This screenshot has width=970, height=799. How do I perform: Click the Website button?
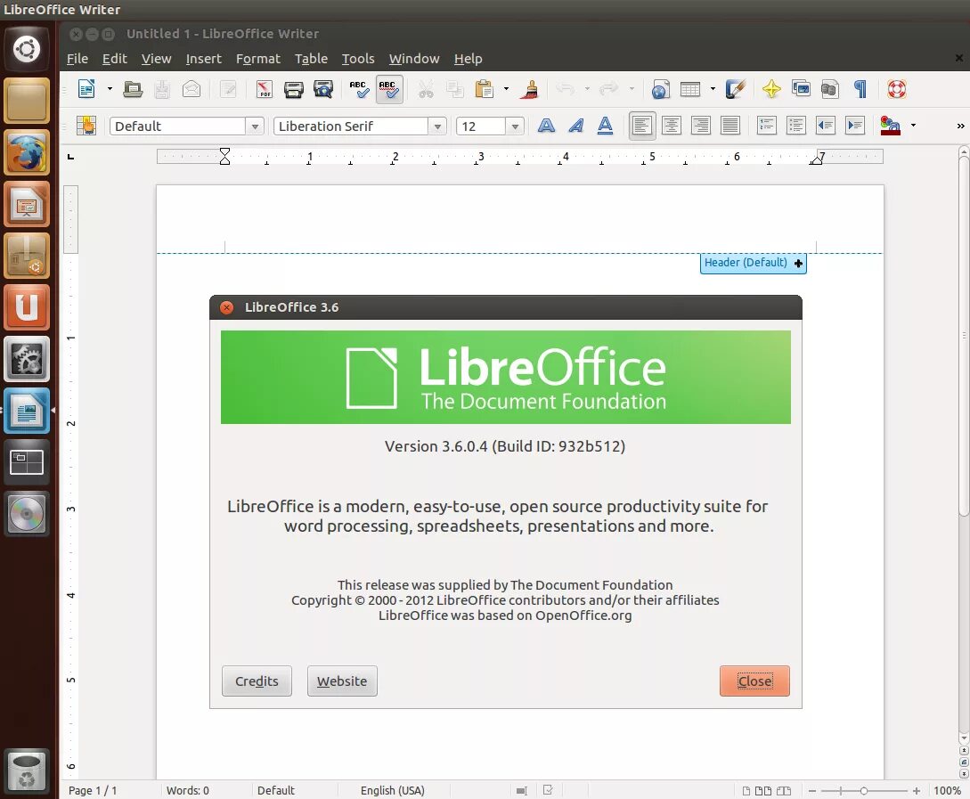pos(342,681)
